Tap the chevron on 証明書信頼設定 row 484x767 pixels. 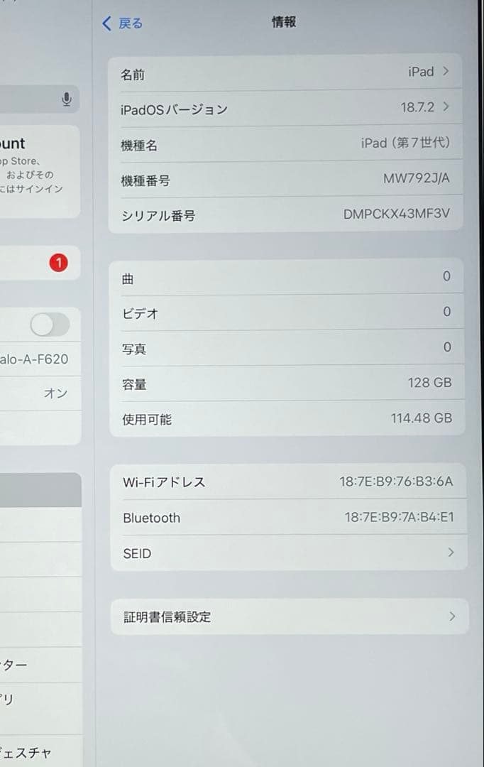pos(452,616)
